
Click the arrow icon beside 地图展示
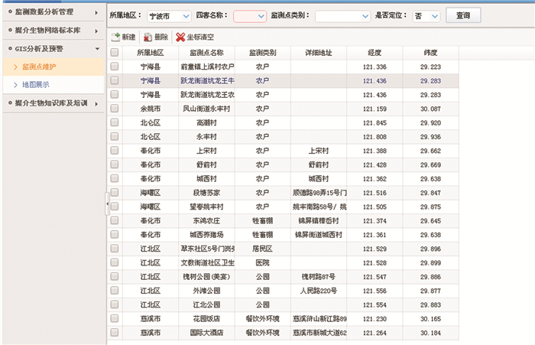click(x=15, y=83)
